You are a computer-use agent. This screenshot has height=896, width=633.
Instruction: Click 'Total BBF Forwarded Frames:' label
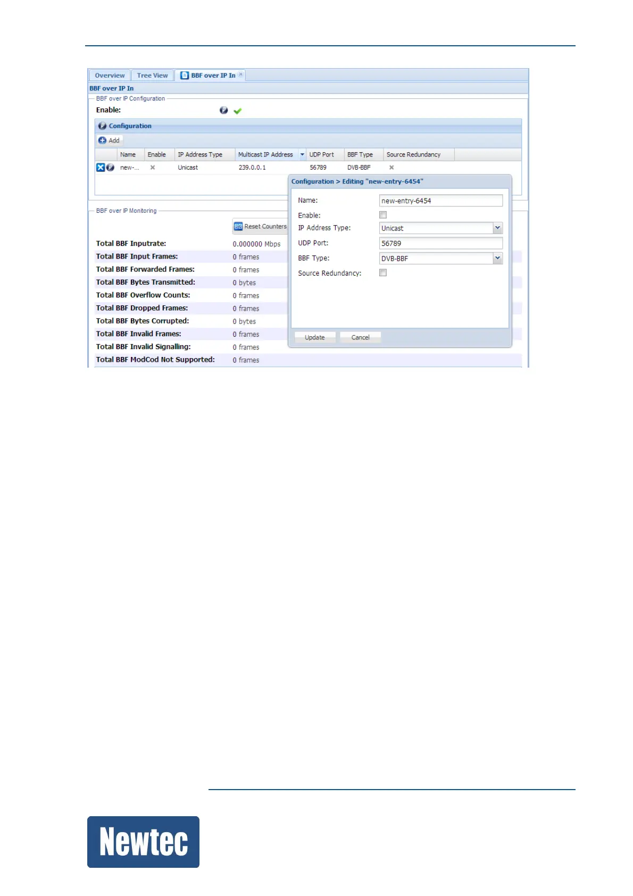tap(145, 269)
